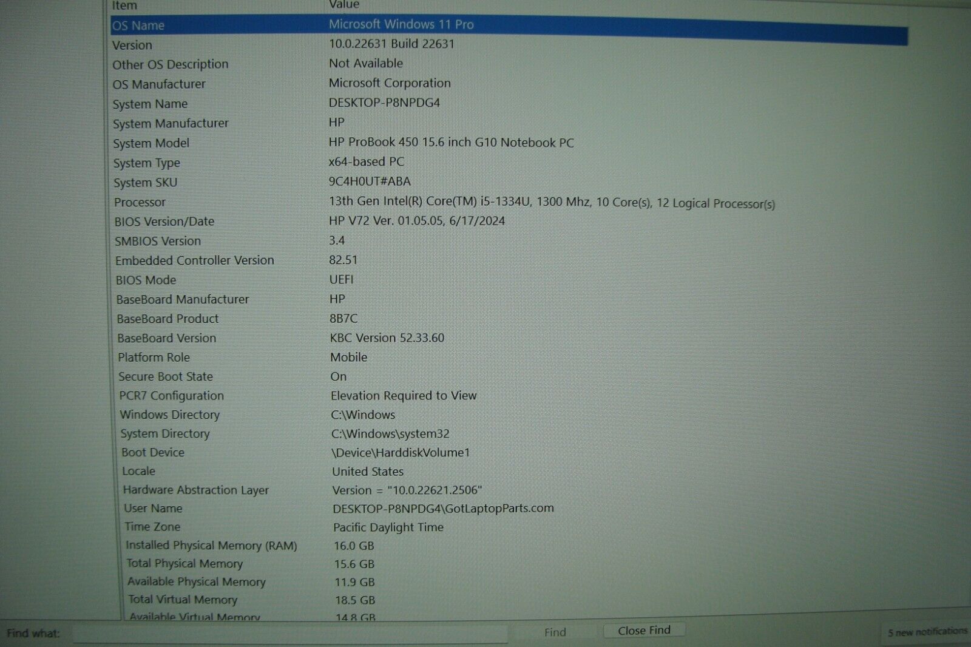Select Windows Directory row

pos(169,415)
